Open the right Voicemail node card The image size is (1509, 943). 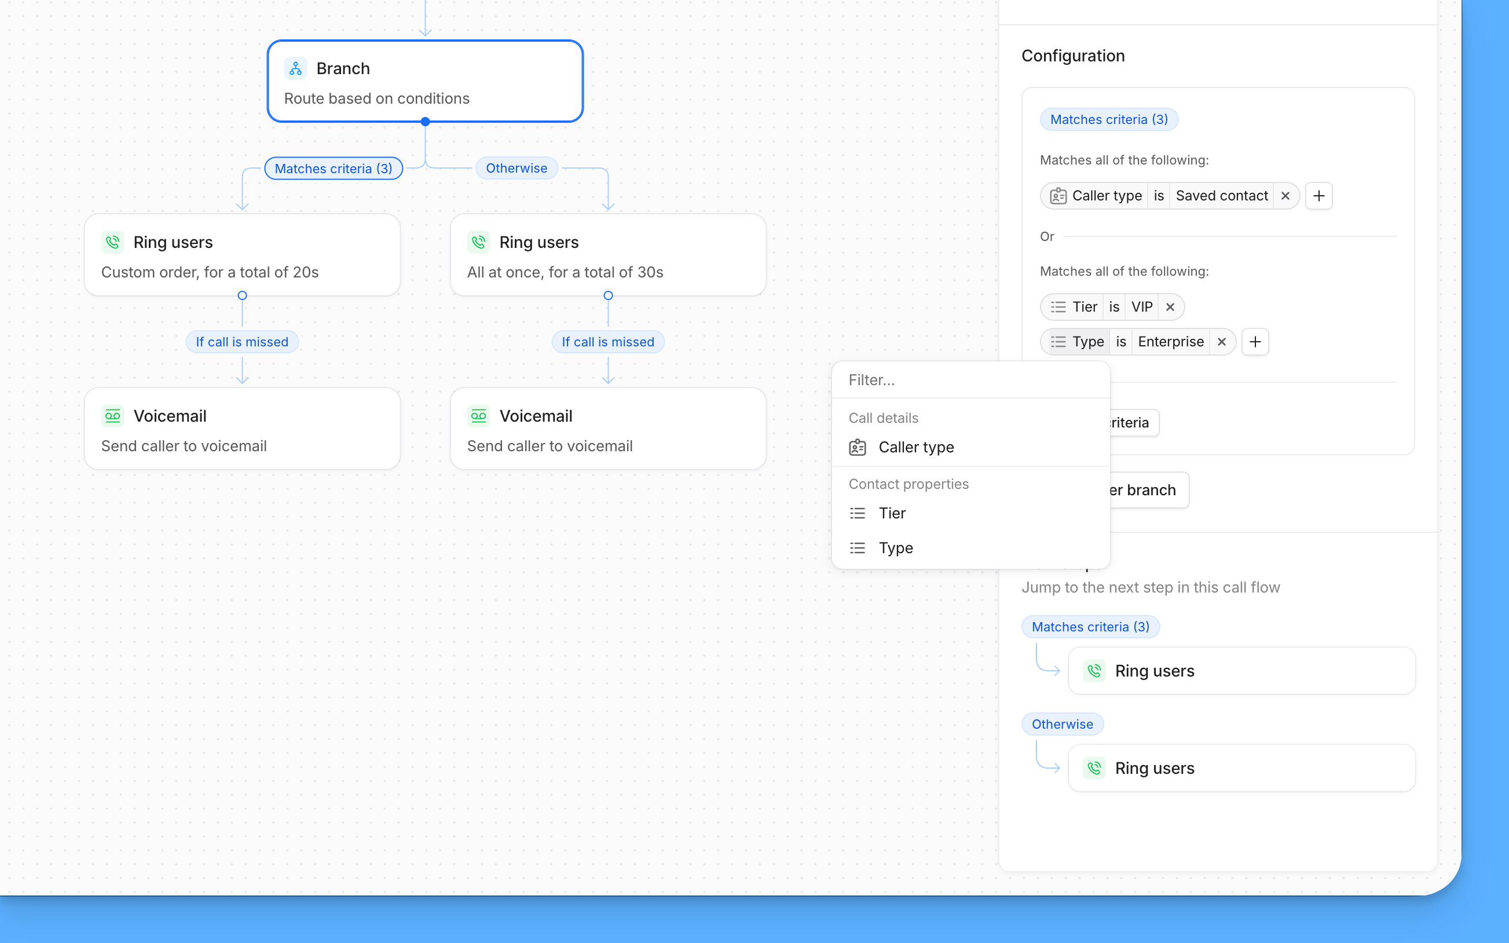[x=609, y=429]
